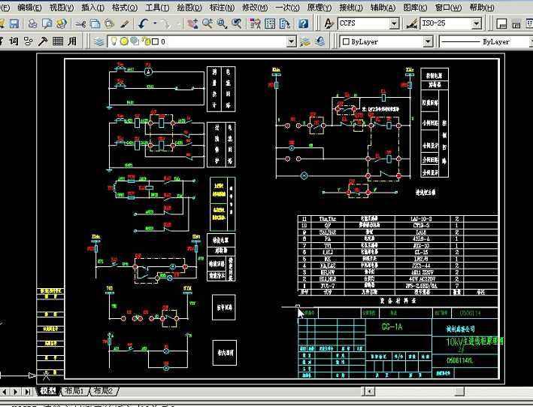The width and height of the screenshot is (533, 407).
Task: Click the Undo arrow icon
Action: pyautogui.click(x=144, y=24)
